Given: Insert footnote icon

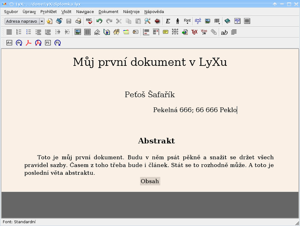Looking at the screenshot, I should [146, 32].
